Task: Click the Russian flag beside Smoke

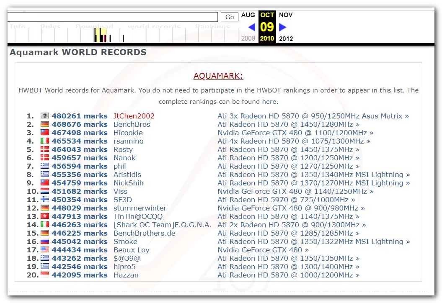Action: click(x=44, y=241)
